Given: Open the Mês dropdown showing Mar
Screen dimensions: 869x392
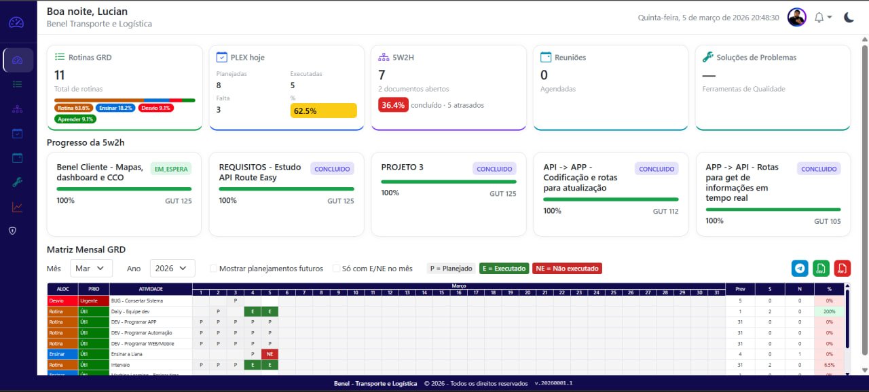Looking at the screenshot, I should click(90, 269).
